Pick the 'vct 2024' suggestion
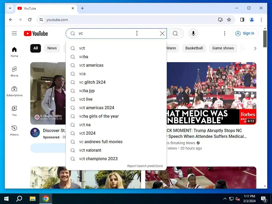The image size is (272, 204). point(116,133)
